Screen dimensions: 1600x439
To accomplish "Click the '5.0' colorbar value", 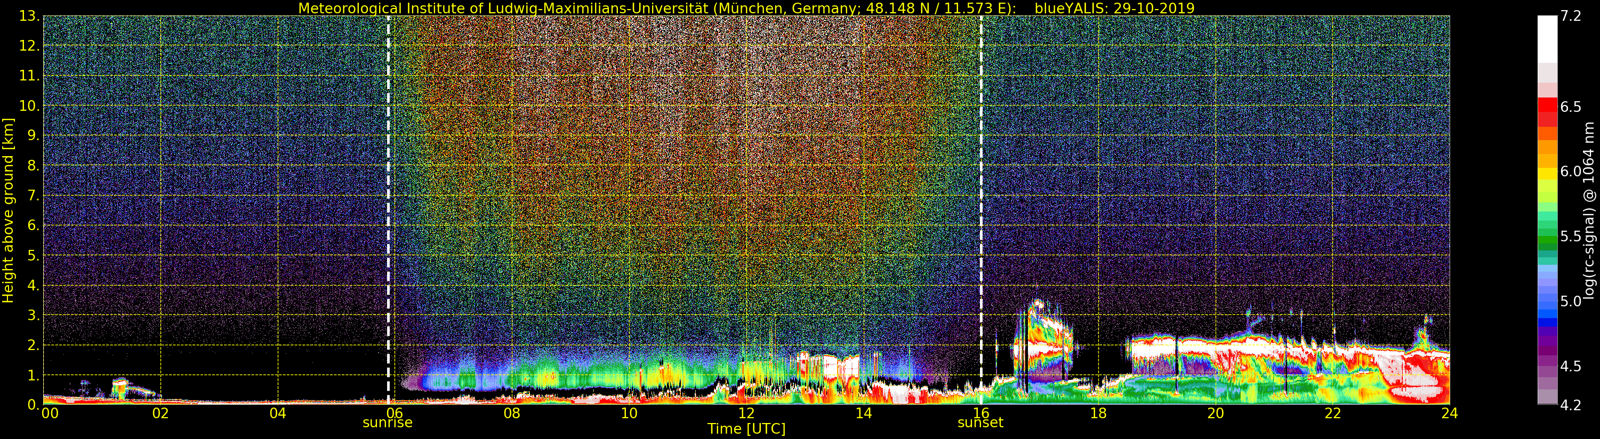I will 1571,301.
